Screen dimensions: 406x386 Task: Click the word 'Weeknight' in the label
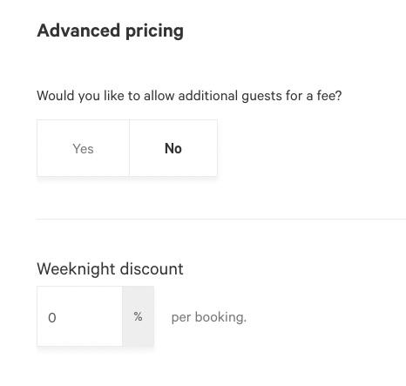click(x=77, y=269)
